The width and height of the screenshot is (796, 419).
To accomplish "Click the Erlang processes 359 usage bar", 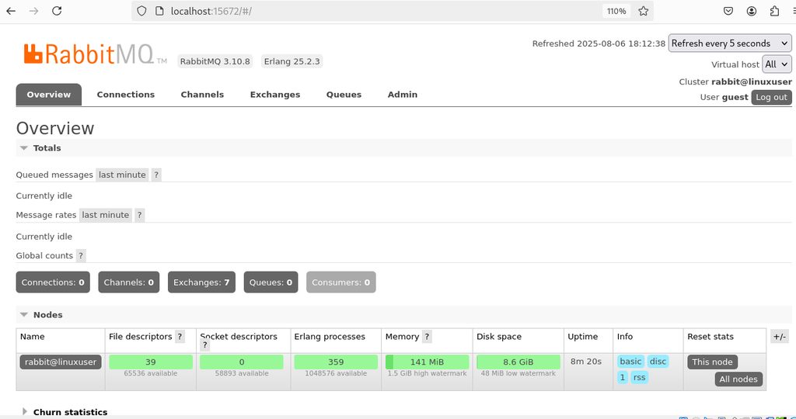I will (x=336, y=362).
